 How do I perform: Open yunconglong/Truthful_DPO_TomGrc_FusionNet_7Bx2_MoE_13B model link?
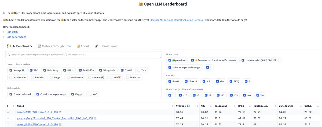tap(55, 118)
